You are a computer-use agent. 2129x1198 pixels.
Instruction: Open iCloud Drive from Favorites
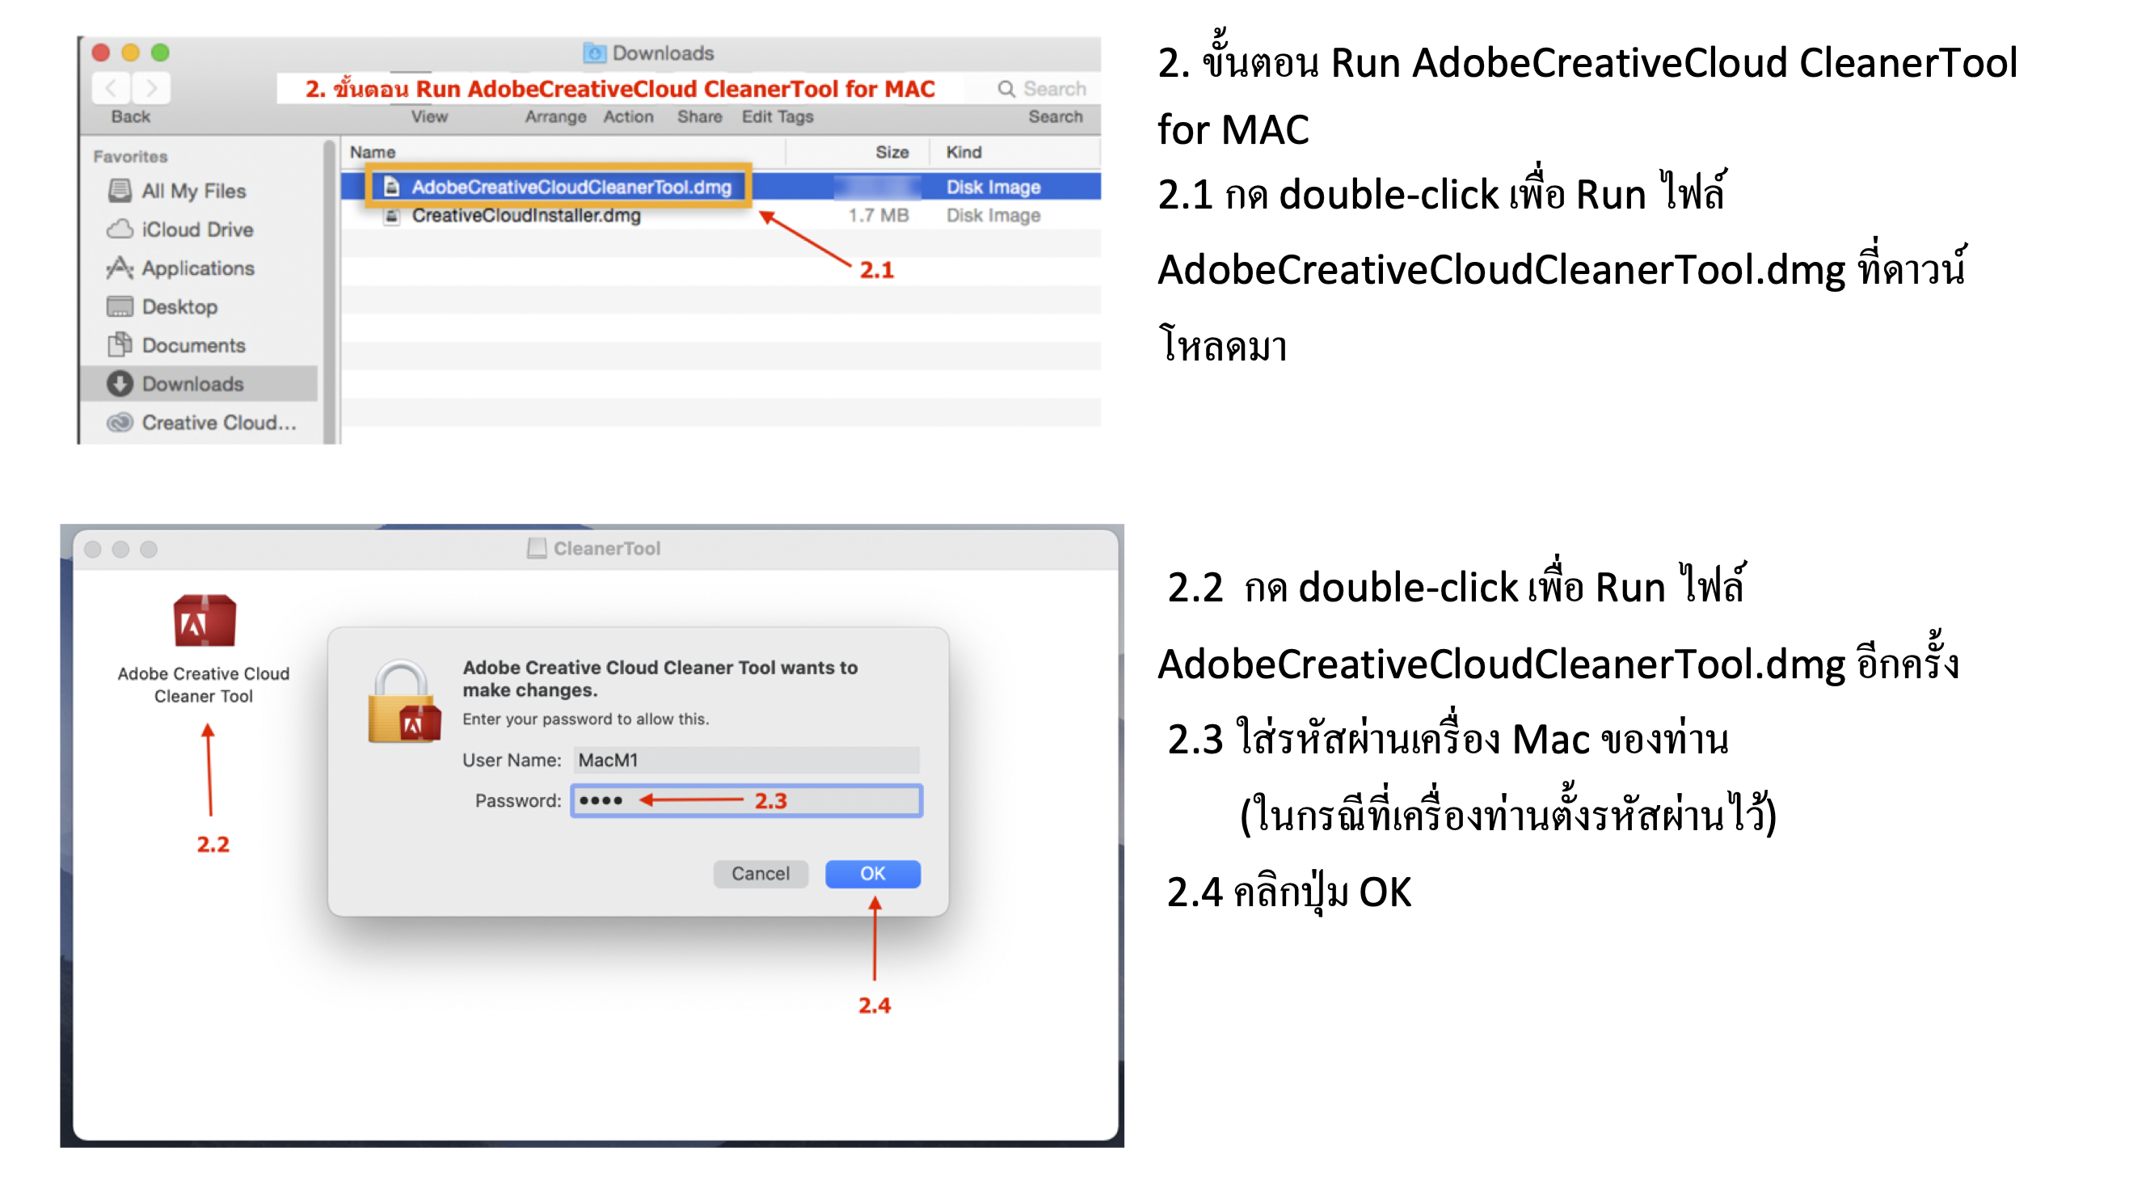tap(196, 230)
